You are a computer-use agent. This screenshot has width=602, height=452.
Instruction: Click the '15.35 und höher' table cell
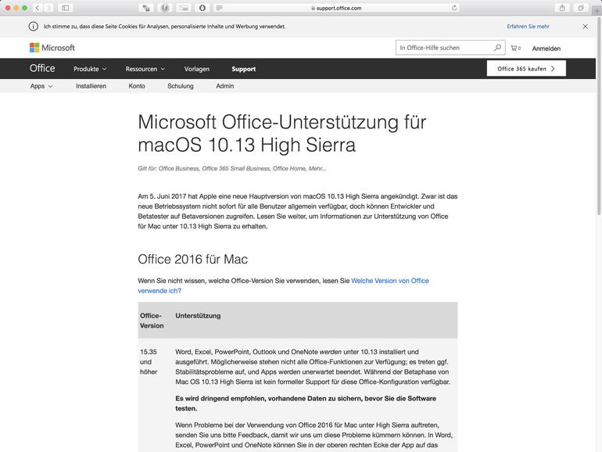(x=149, y=362)
